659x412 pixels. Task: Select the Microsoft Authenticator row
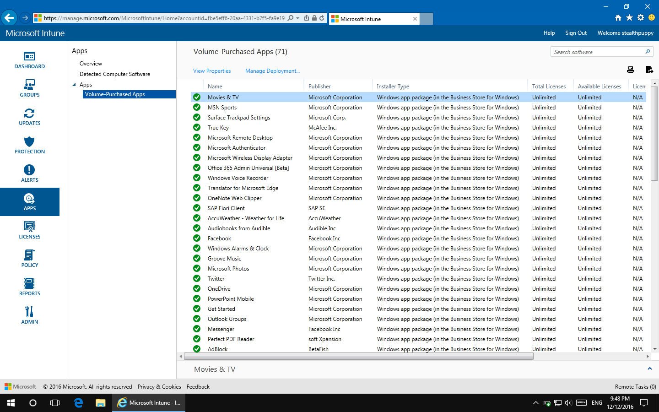tap(418, 148)
